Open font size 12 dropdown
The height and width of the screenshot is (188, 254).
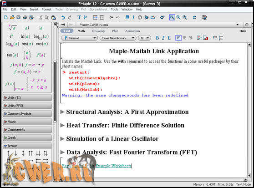144,38
